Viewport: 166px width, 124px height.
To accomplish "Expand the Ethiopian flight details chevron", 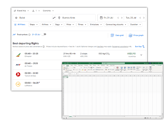I will (x=141, y=55).
